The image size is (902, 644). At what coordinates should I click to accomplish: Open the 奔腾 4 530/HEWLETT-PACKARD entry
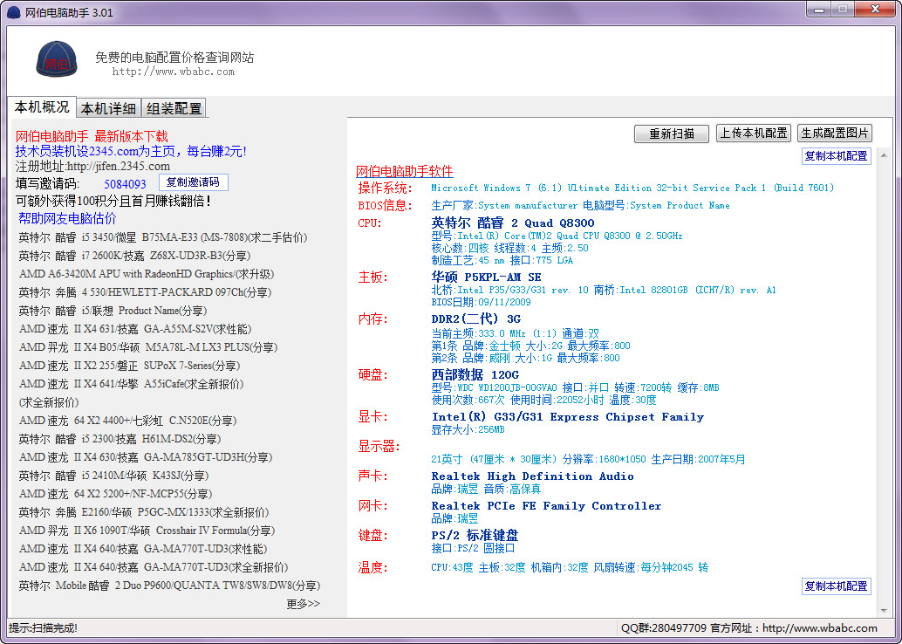tap(145, 292)
